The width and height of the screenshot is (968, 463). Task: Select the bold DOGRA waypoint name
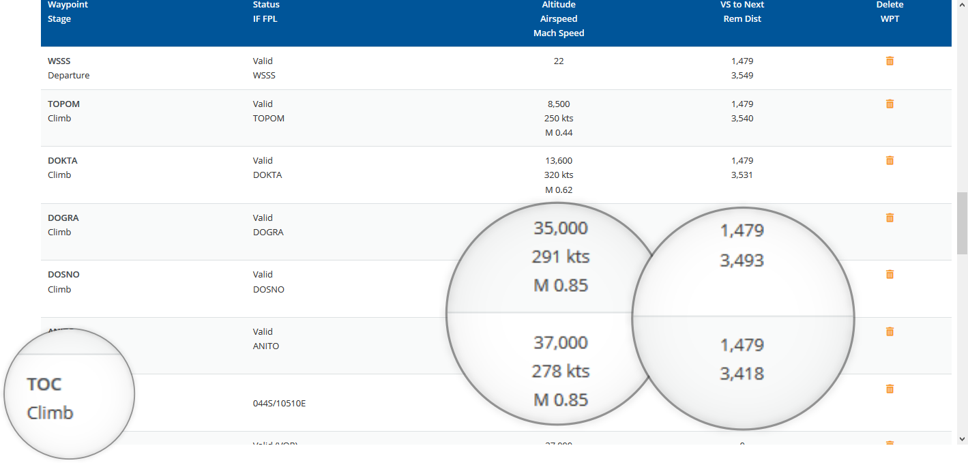63,218
